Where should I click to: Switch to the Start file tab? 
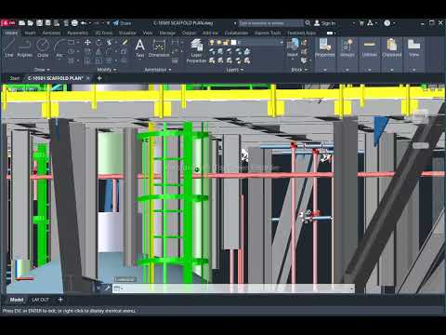15,78
